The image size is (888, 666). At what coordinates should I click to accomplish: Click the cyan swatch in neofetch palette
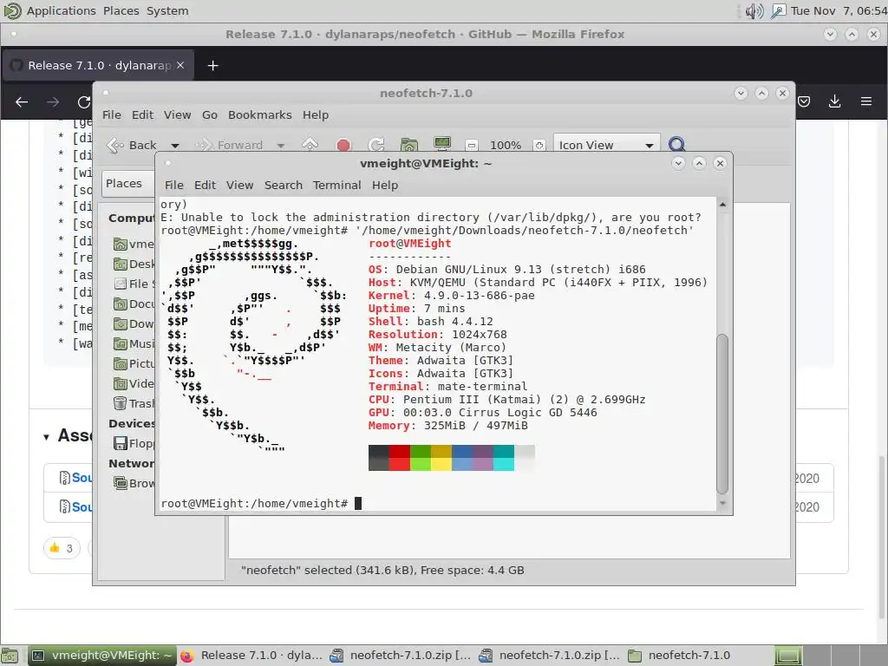504,458
